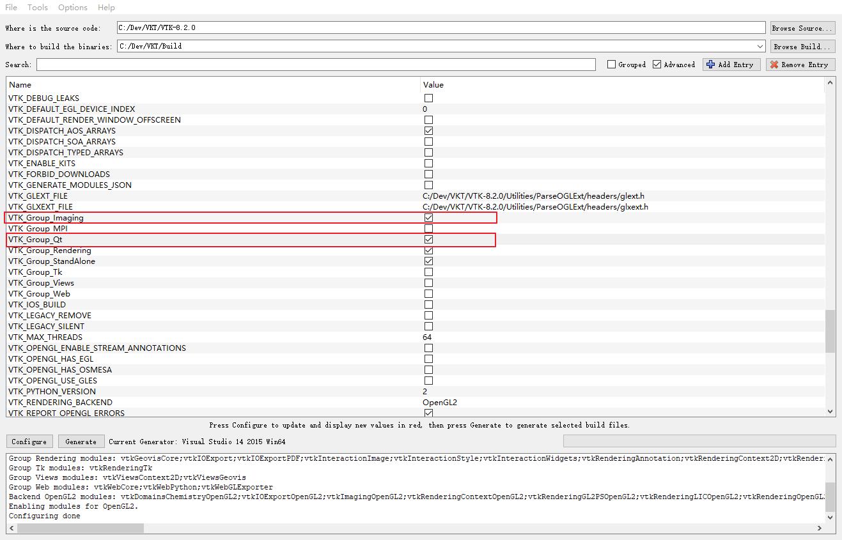This screenshot has height=540, width=842.
Task: Select the VTK_GLXEXT_FILE path value
Action: click(x=535, y=207)
